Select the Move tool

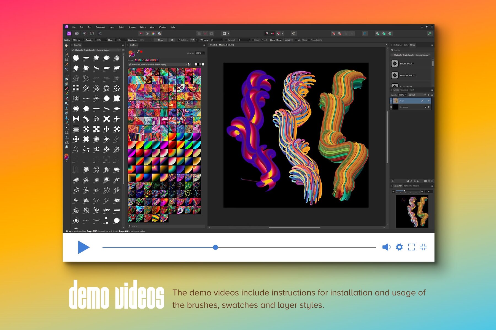pyautogui.click(x=66, y=50)
